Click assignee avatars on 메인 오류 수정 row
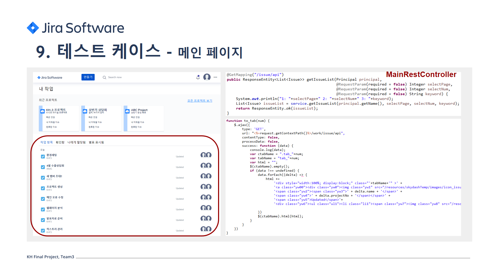 206,198
